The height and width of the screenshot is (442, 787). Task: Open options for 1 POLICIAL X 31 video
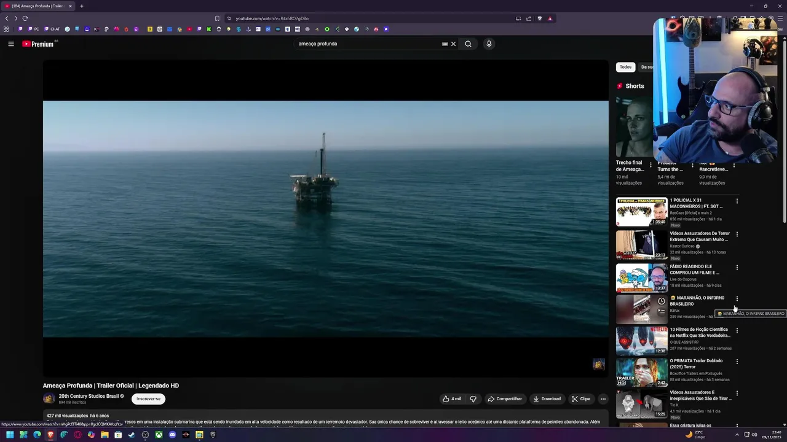[x=737, y=201]
